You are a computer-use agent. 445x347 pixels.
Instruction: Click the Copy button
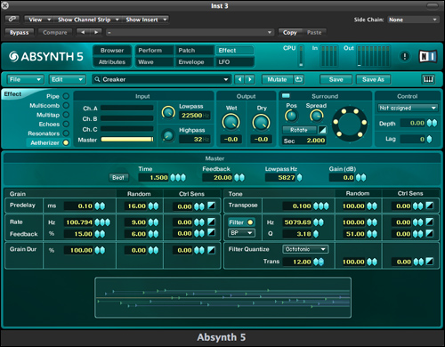(290, 32)
